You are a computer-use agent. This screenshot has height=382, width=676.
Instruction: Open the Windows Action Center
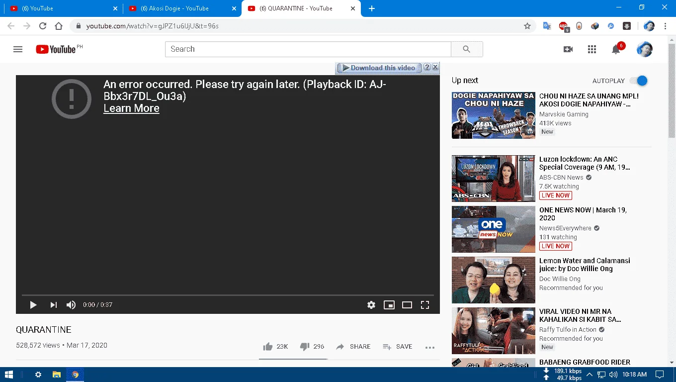[x=660, y=375]
